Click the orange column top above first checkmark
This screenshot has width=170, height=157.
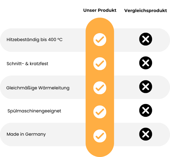(100, 26)
